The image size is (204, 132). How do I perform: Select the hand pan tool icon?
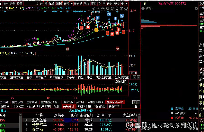pyautogui.click(x=112, y=8)
